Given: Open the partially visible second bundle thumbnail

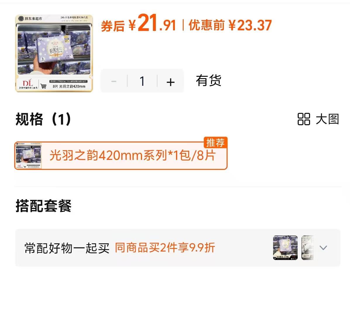Looking at the screenshot, I should [307, 247].
